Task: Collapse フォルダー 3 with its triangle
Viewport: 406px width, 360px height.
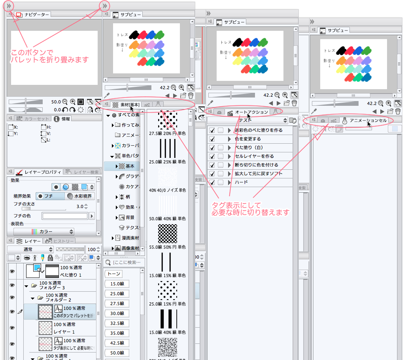Action: coord(26,286)
